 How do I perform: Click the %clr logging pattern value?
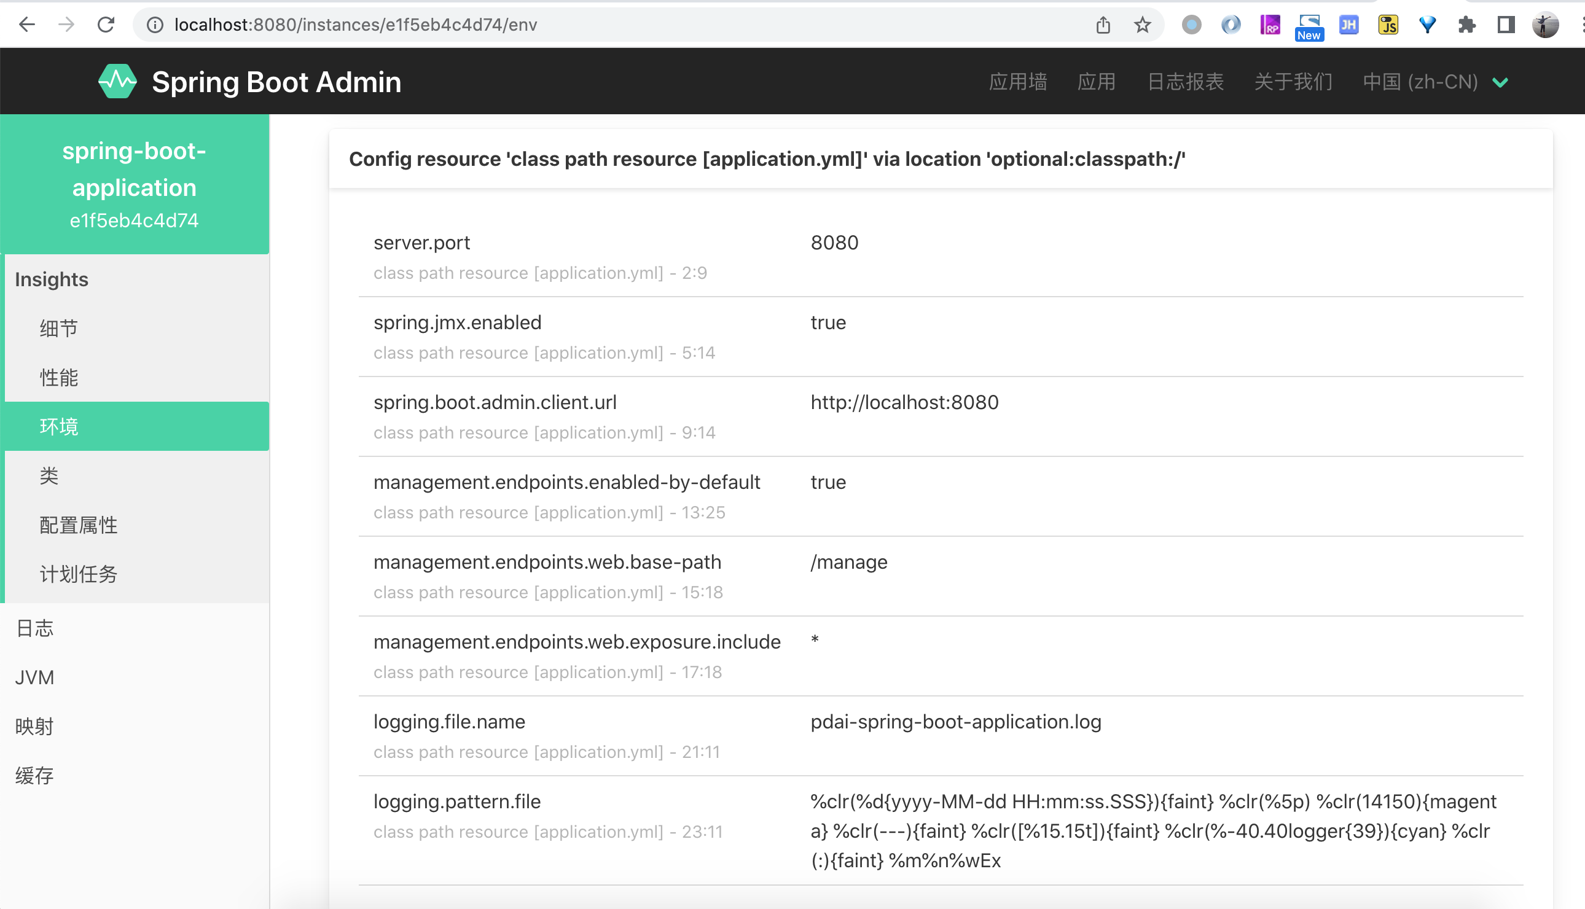tap(1154, 831)
